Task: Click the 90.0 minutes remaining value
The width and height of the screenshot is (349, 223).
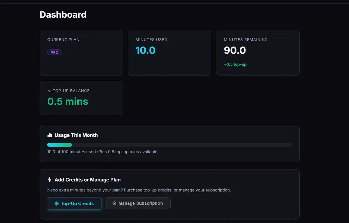Action: 235,50
